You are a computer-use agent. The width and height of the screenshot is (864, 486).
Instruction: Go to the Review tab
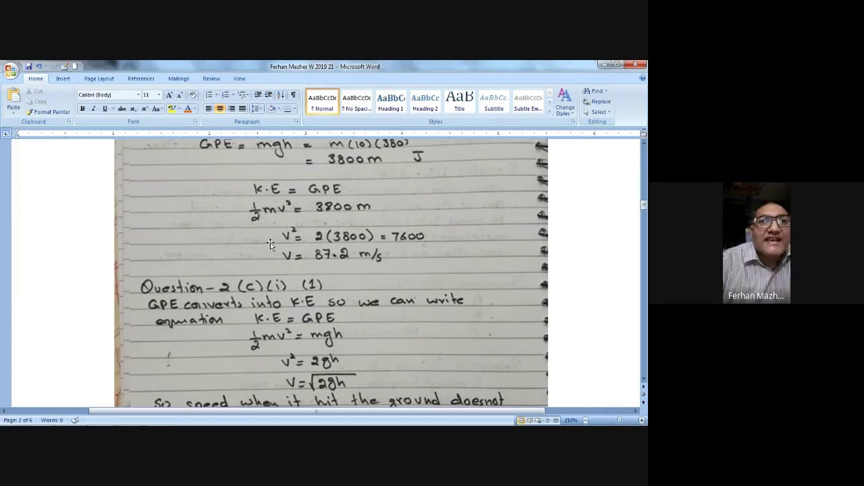coord(211,79)
